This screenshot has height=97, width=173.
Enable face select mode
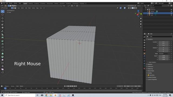pyautogui.click(x=15, y=8)
